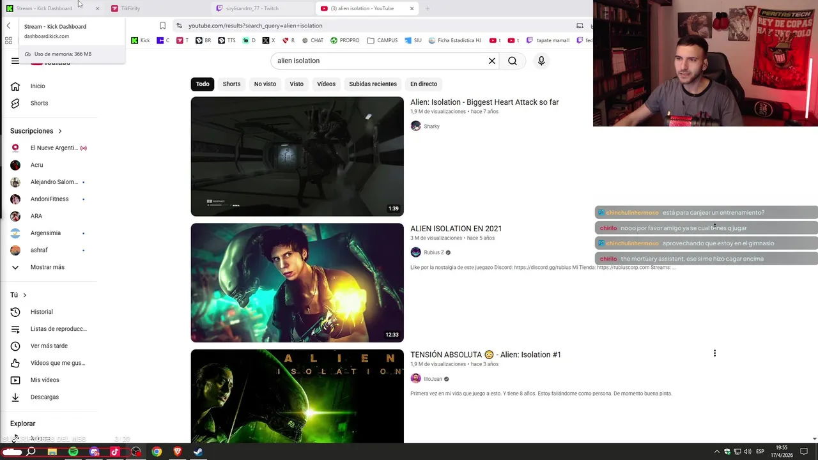
Task: Select the No visto filter chip
Action: [265, 84]
